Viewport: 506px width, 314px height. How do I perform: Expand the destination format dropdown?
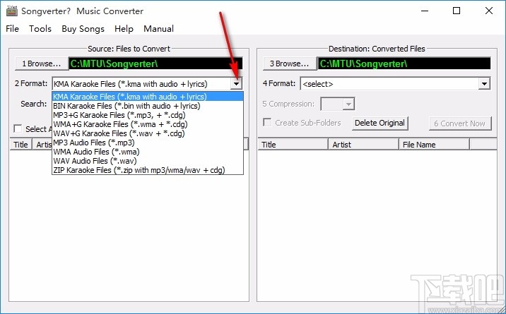tap(484, 84)
